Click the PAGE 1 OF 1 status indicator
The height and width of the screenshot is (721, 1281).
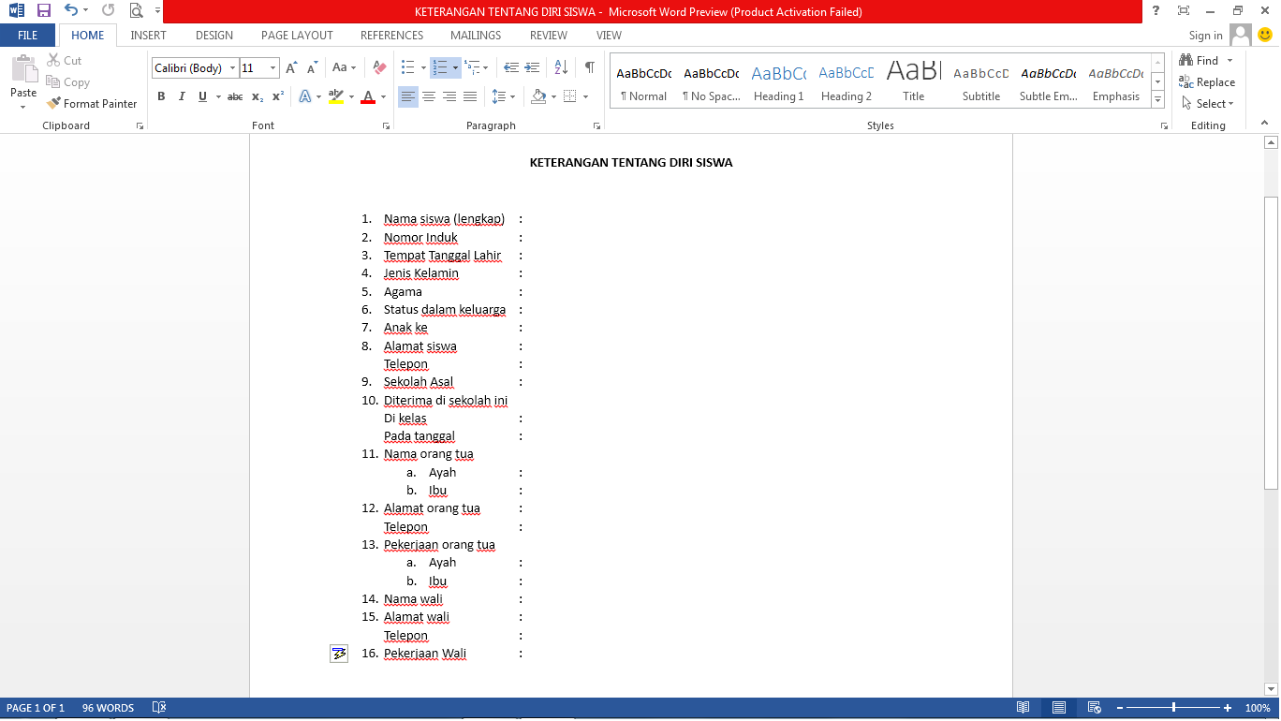pyautogui.click(x=36, y=708)
